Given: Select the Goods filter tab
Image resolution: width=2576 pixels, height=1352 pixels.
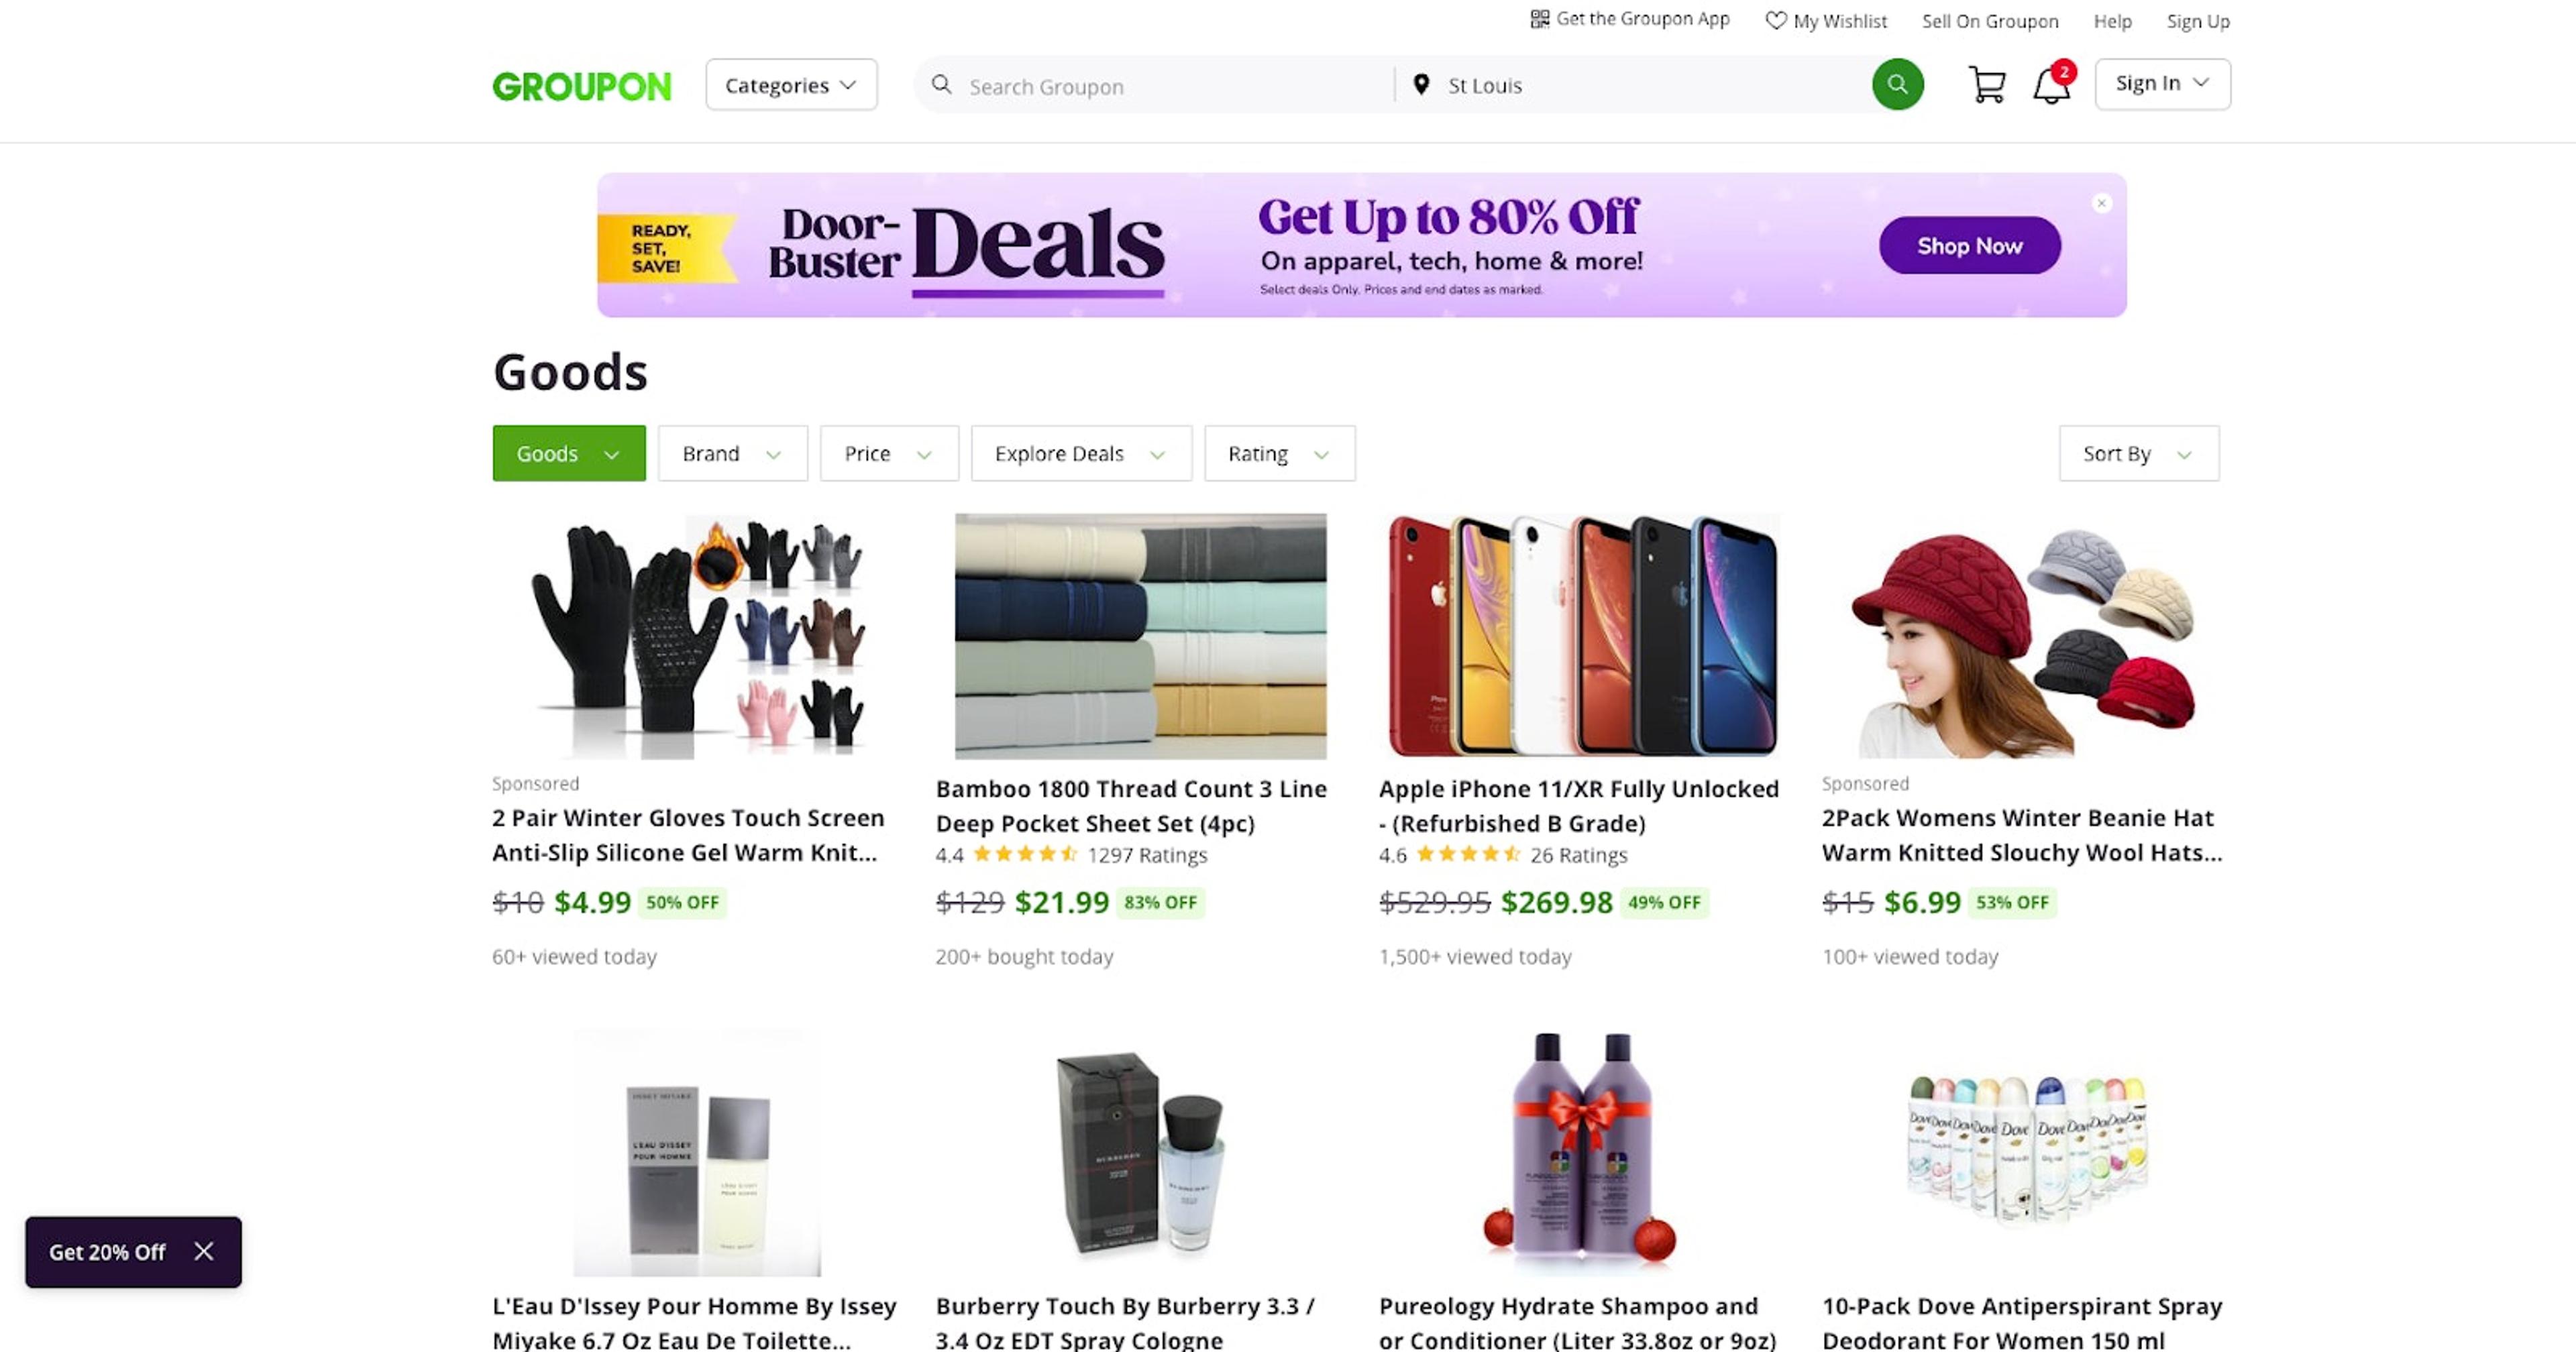Looking at the screenshot, I should click(568, 453).
